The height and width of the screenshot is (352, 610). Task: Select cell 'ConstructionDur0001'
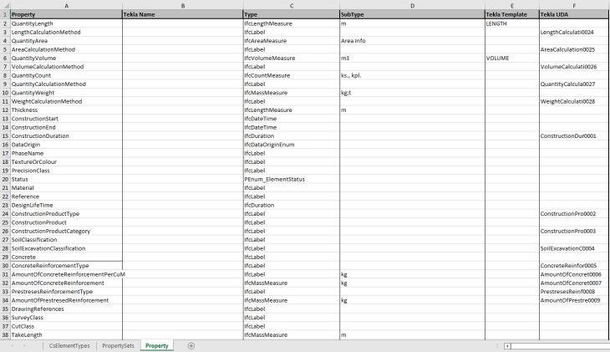[x=574, y=136]
